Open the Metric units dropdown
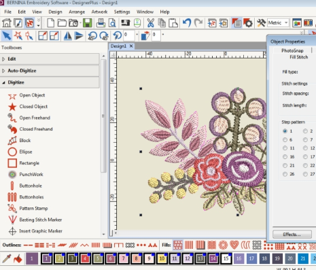 [286, 22]
